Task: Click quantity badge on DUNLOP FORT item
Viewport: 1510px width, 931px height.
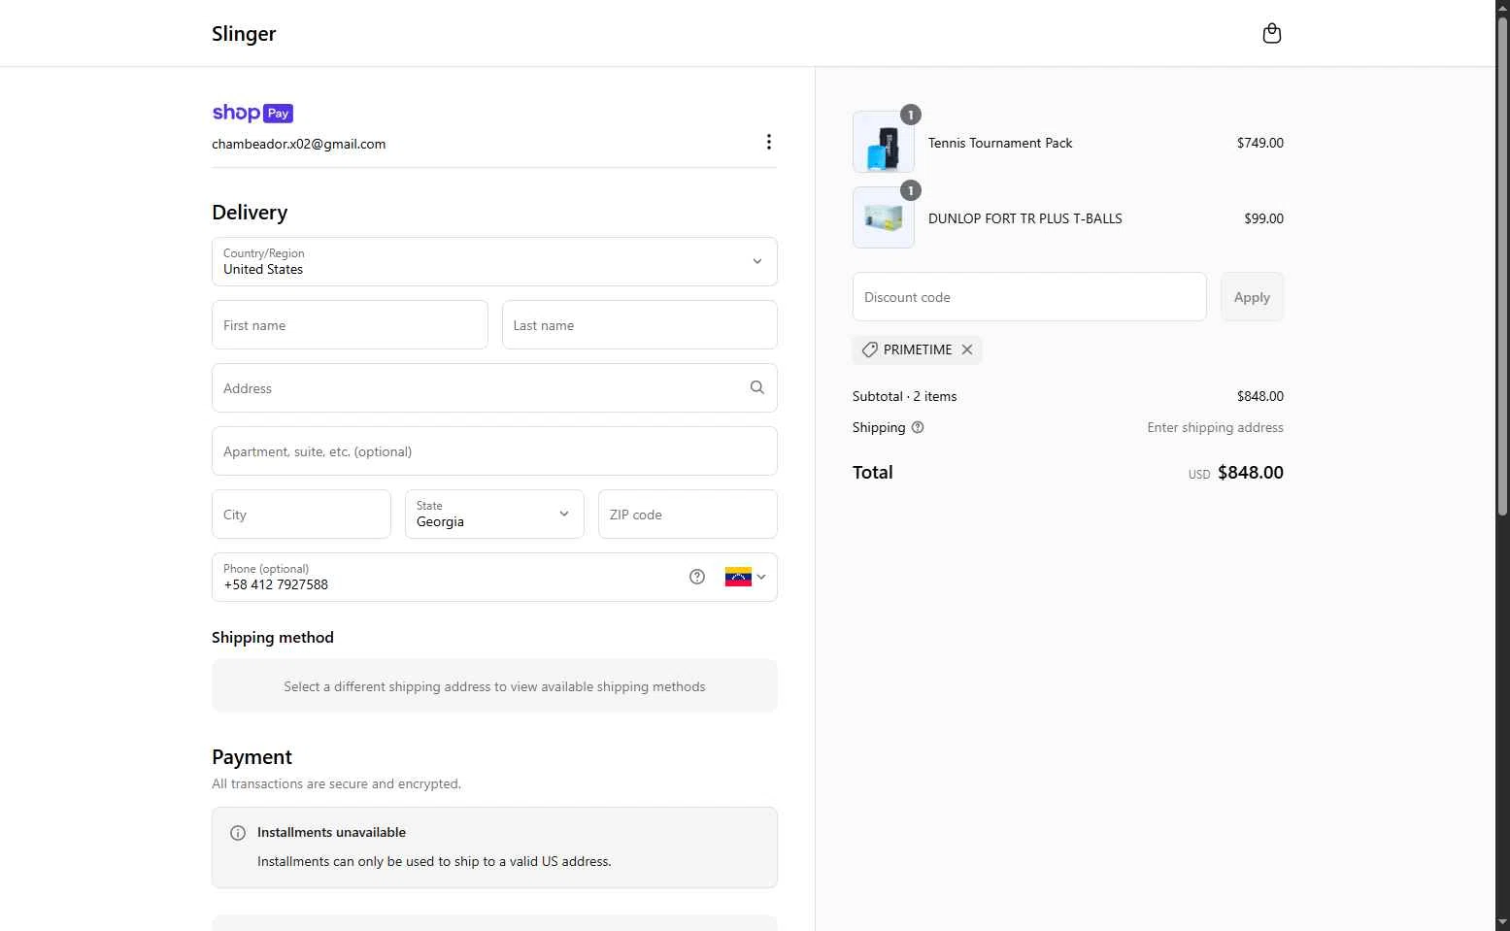Action: click(x=910, y=190)
